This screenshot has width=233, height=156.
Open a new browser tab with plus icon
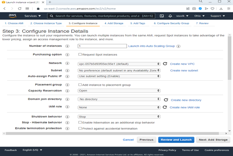tap(50, 2)
